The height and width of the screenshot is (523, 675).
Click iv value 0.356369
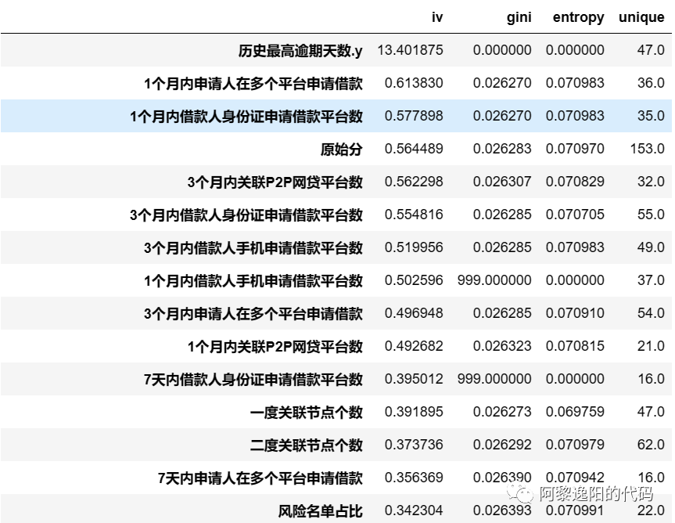(x=414, y=478)
